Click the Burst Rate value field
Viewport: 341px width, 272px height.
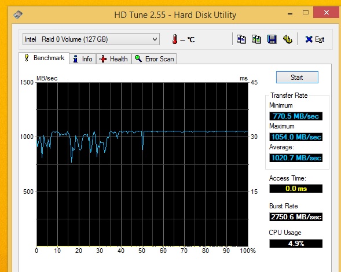tap(296, 217)
